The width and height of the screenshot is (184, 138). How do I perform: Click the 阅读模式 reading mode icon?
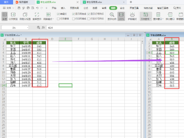48,15
